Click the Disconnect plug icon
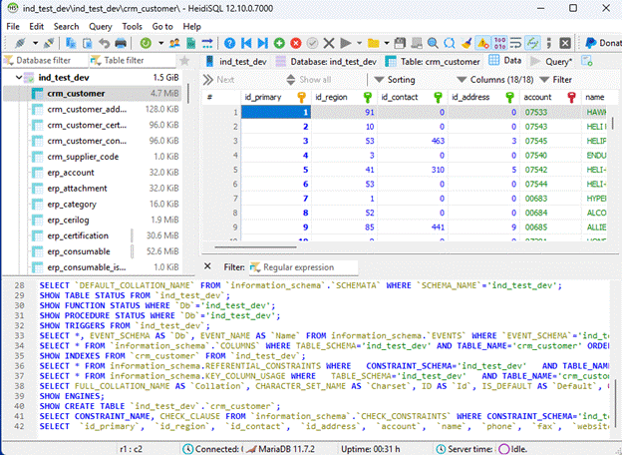 (x=49, y=43)
